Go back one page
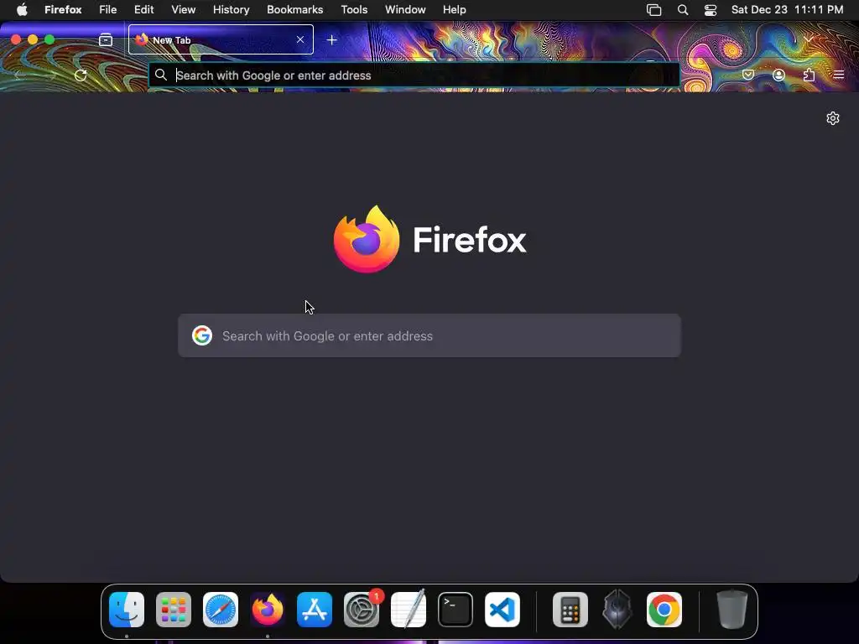This screenshot has height=644, width=859. click(x=20, y=75)
